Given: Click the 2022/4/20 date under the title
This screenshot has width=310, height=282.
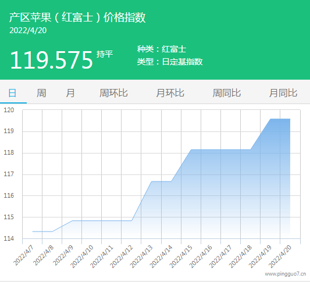Looking at the screenshot, I should click(x=28, y=30).
